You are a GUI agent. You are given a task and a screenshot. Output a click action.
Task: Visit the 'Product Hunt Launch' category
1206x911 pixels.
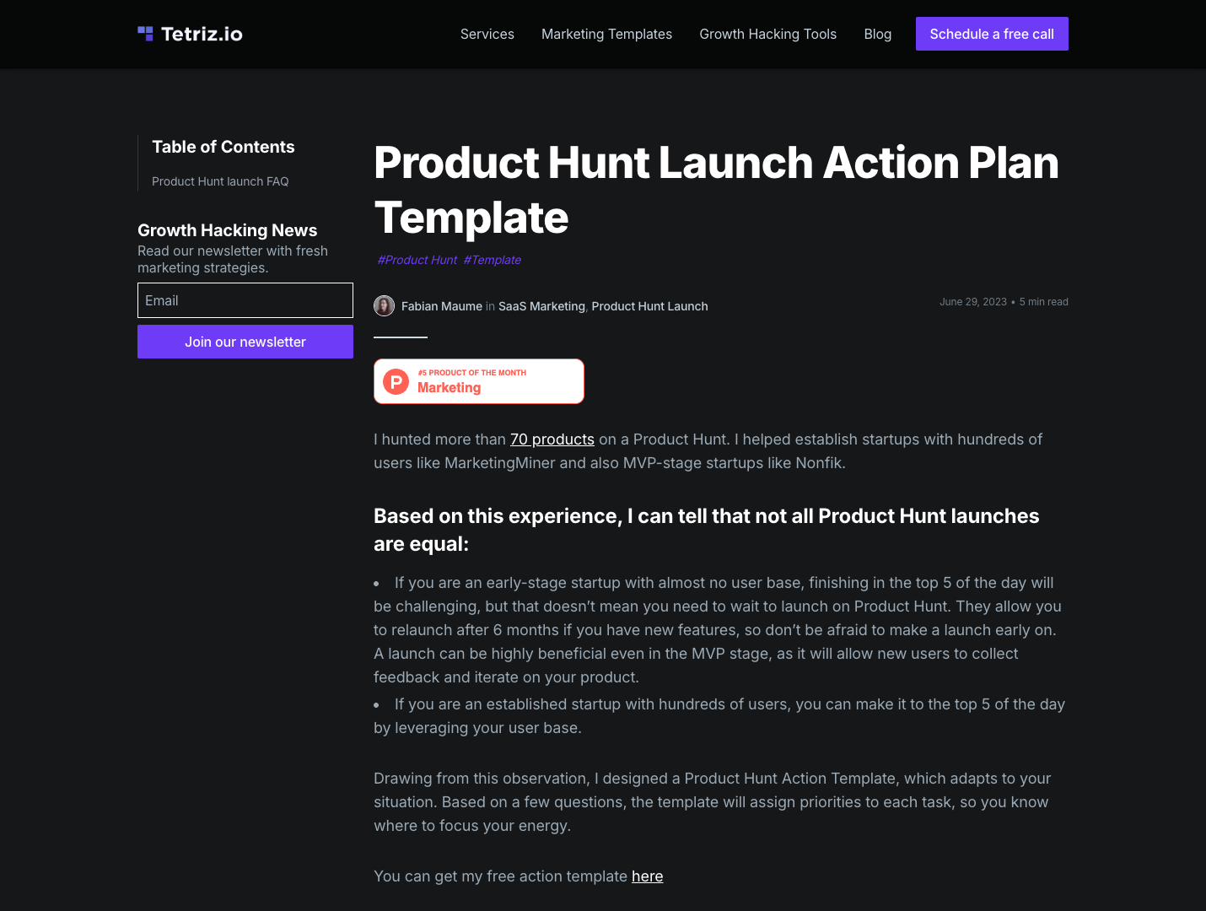pos(649,306)
